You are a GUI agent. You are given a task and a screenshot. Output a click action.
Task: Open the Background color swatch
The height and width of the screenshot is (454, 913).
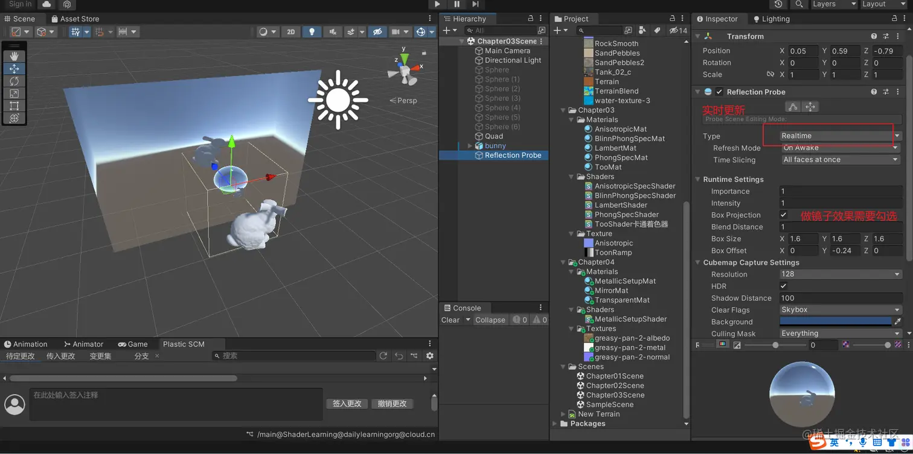836,322
